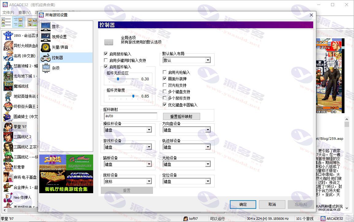
Task: Open 鼠标设备 dropdown
Action: (128, 181)
